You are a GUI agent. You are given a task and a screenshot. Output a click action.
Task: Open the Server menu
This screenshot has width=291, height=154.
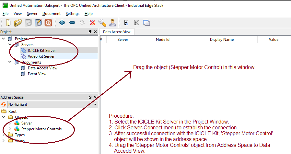click(x=32, y=14)
